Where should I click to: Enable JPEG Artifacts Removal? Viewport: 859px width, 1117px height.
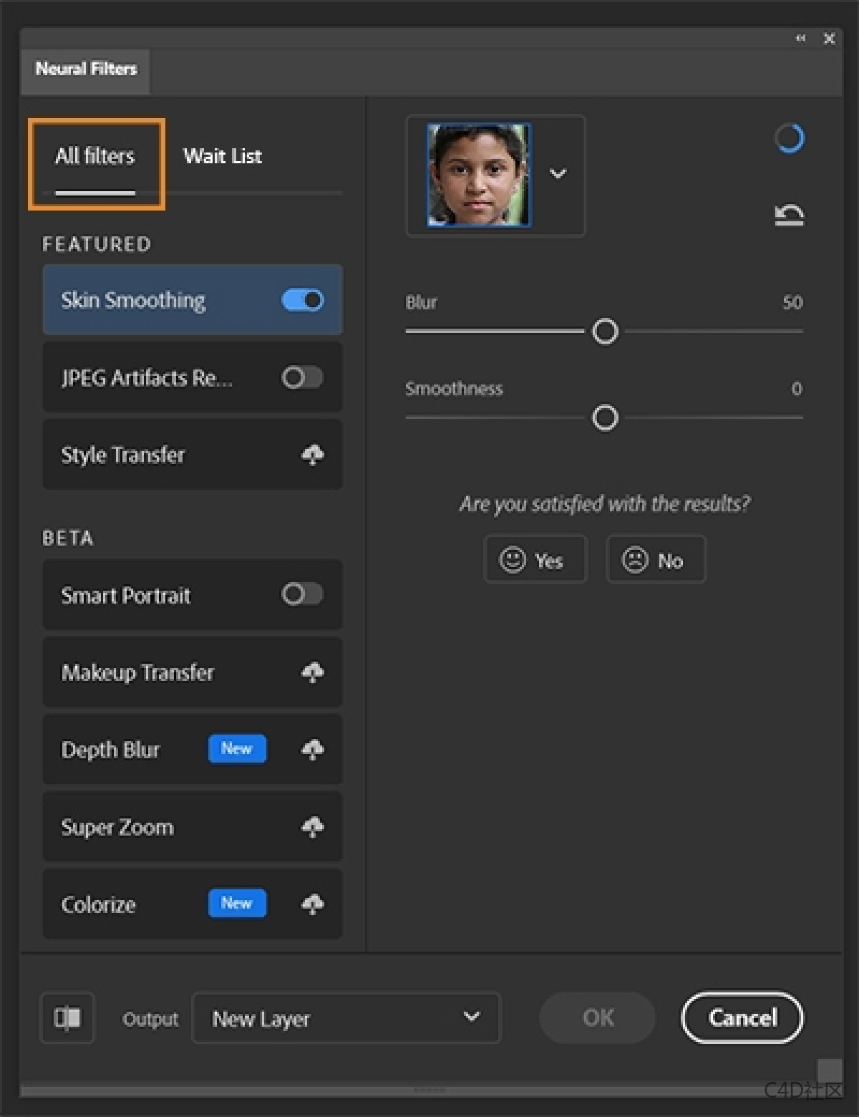click(x=301, y=377)
